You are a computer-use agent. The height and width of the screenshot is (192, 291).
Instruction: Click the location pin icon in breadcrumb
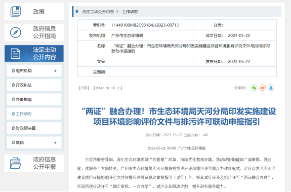pos(77,11)
